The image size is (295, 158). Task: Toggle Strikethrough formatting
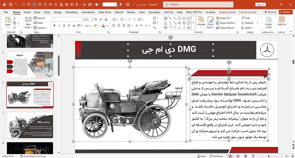click(x=74, y=26)
